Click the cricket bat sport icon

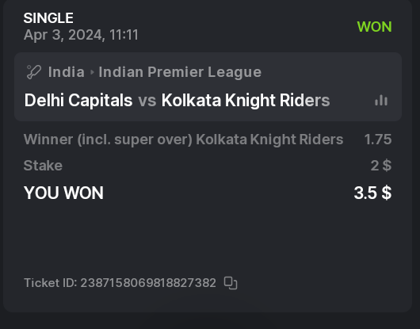coord(34,72)
